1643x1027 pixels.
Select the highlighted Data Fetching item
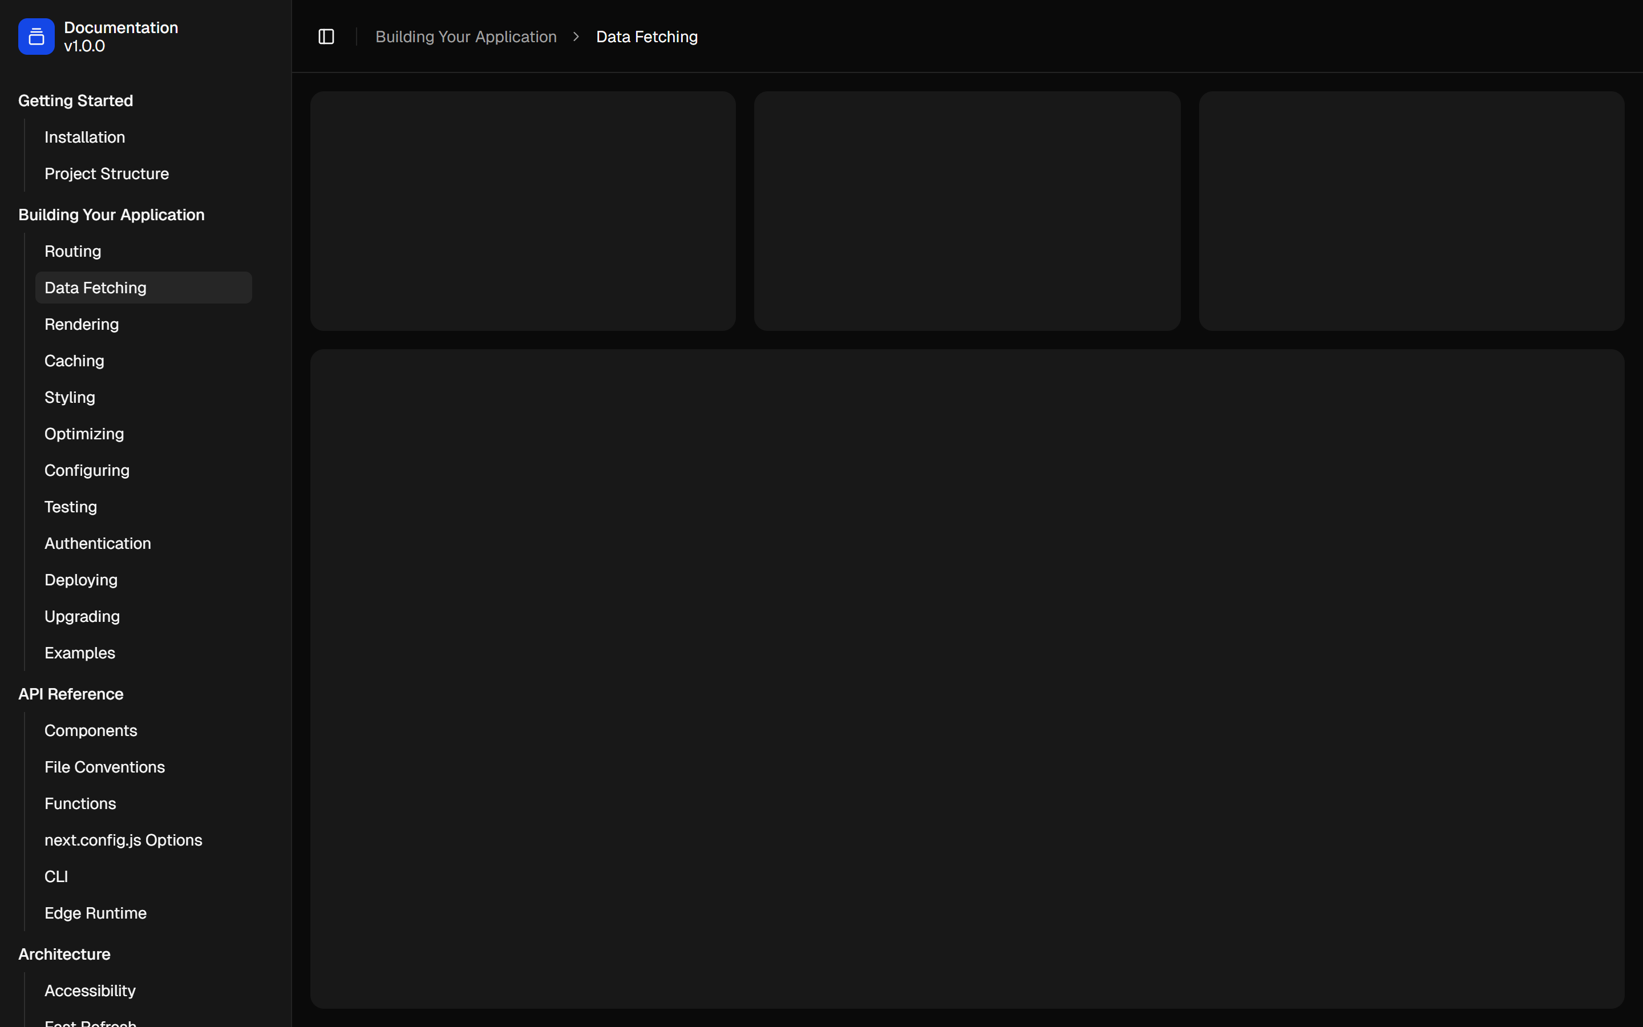pyautogui.click(x=96, y=288)
